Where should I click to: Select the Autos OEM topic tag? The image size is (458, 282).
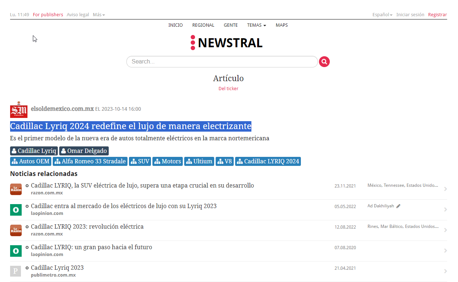click(x=31, y=161)
